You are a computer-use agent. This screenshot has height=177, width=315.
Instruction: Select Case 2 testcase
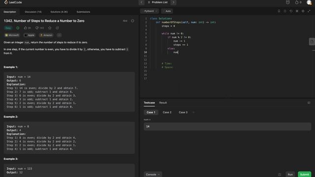(x=167, y=113)
